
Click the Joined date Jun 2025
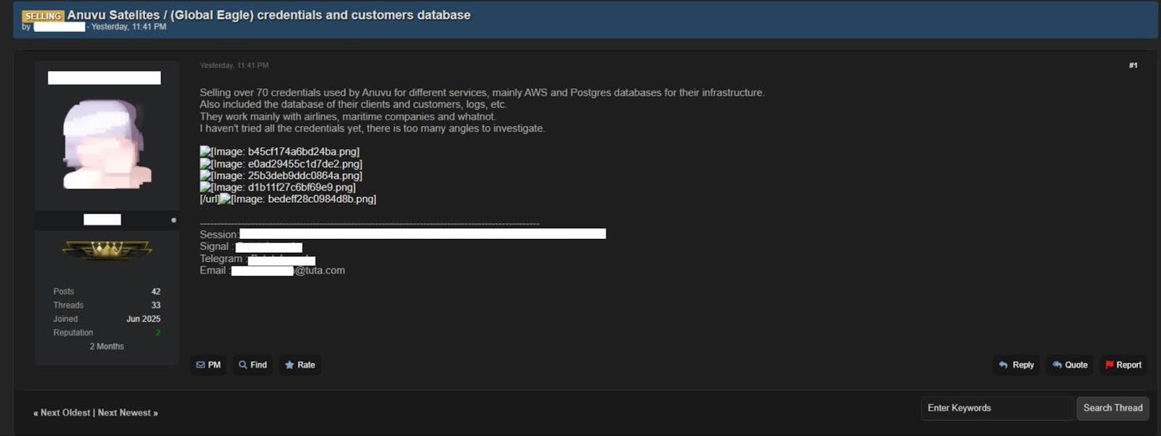[144, 319]
